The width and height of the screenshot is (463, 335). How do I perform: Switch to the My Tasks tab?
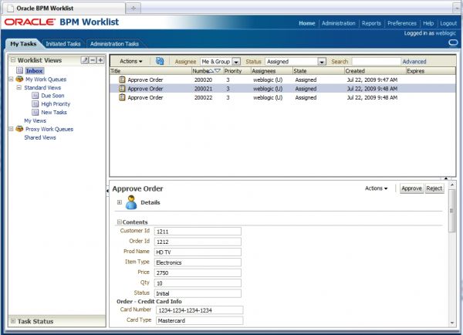coord(23,44)
